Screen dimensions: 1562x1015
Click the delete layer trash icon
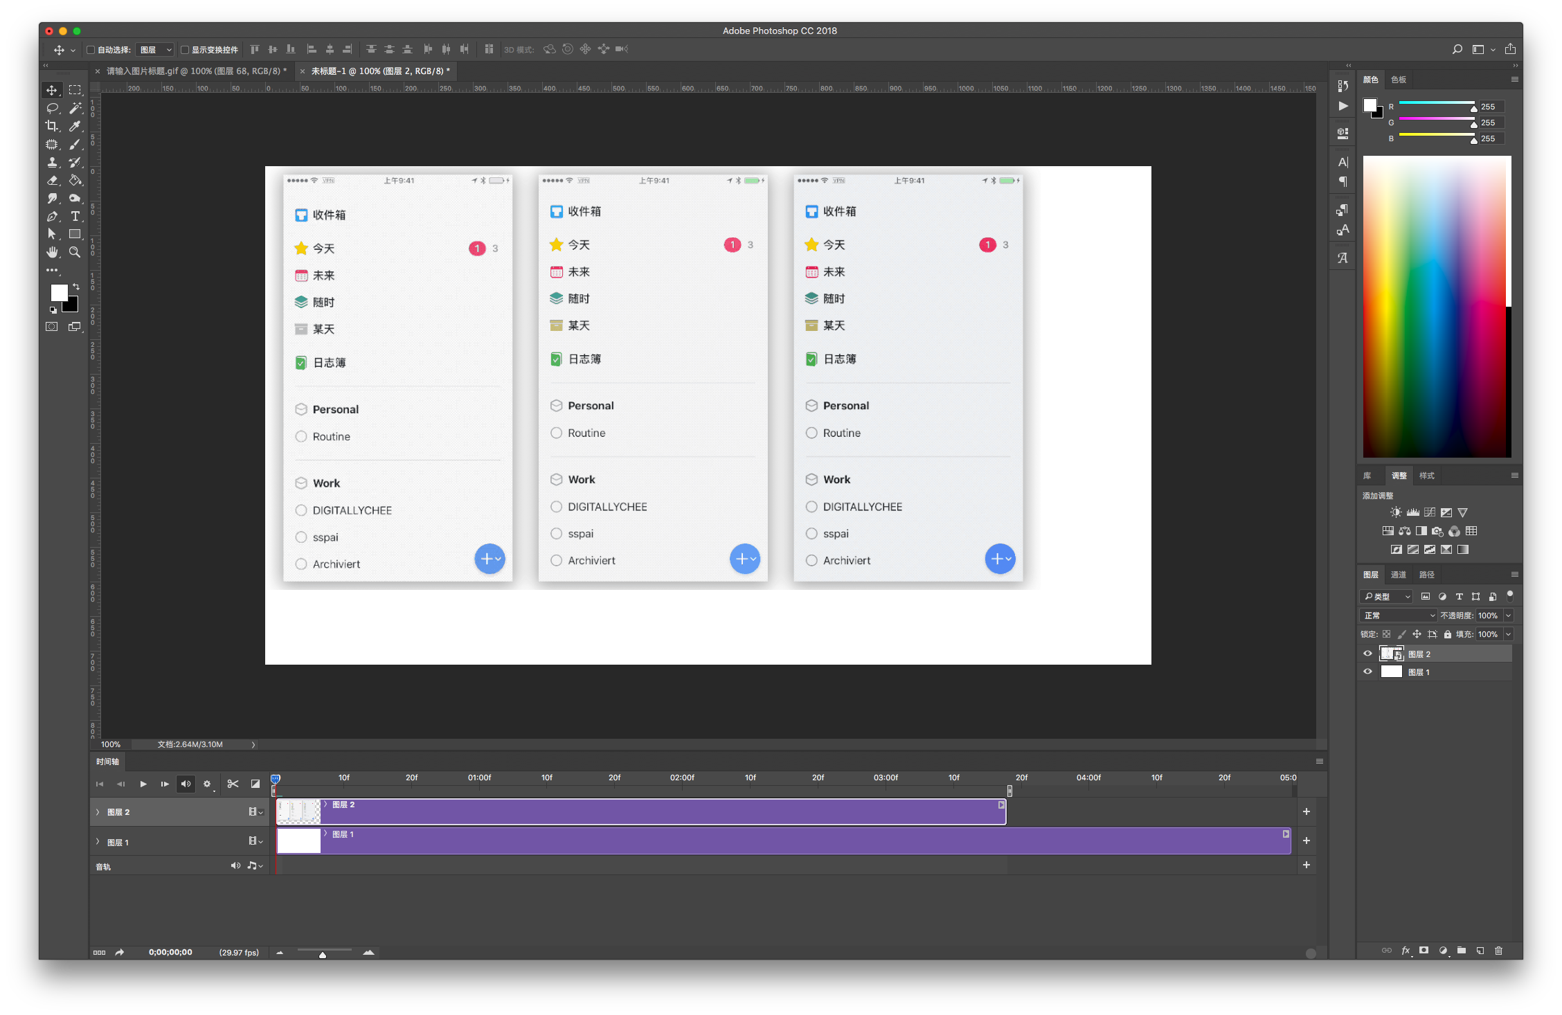(1498, 951)
